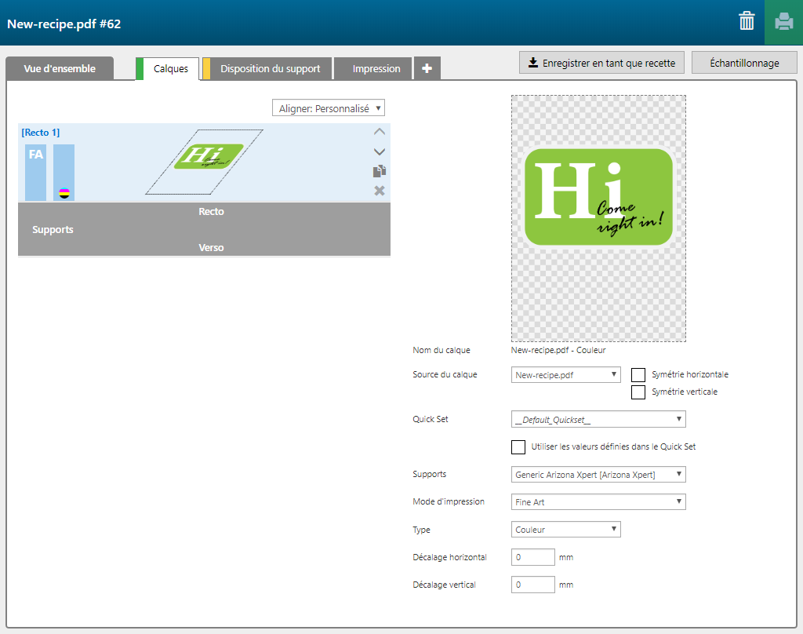Viewport: 803px width, 634px height.
Task: Switch to Vue d'ensemble tab
Action: pos(60,69)
